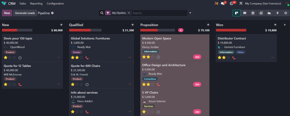Click Won column progress bar
290x116 pixels.
pyautogui.click(x=231, y=30)
